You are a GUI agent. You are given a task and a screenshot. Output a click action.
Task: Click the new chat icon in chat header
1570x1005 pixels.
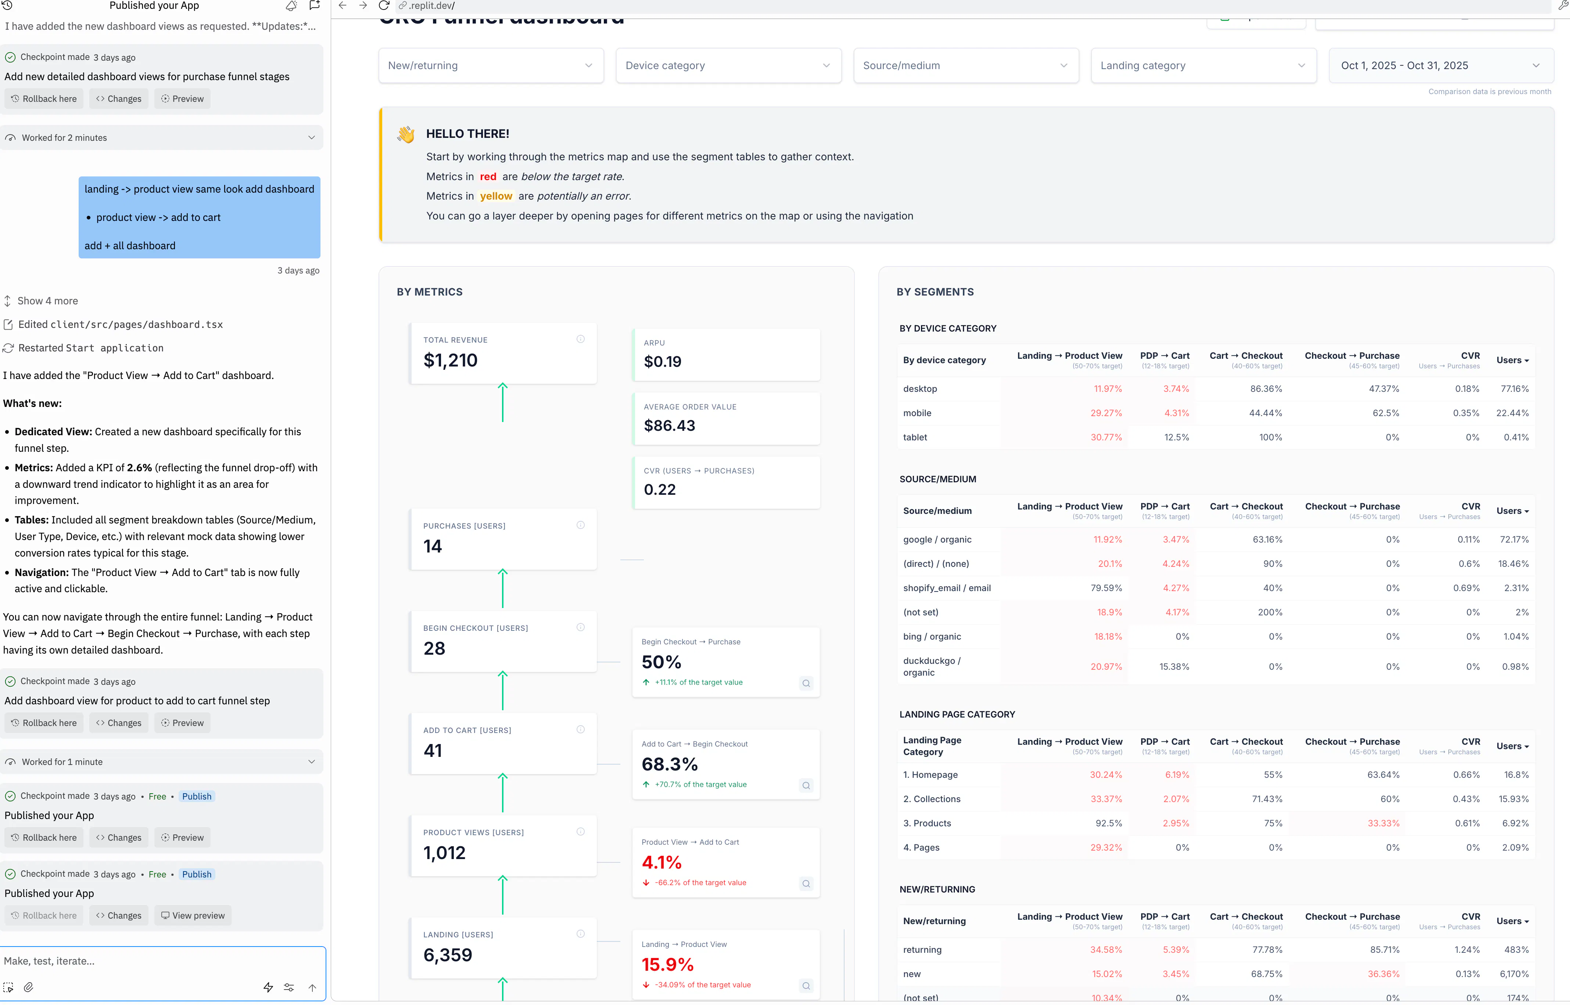[314, 5]
